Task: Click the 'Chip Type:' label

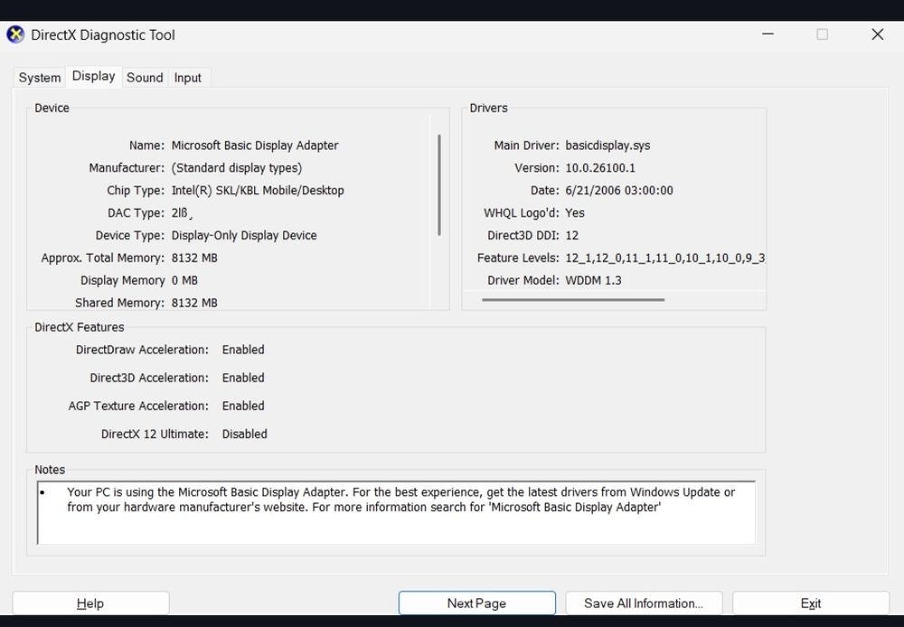Action: 136,190
